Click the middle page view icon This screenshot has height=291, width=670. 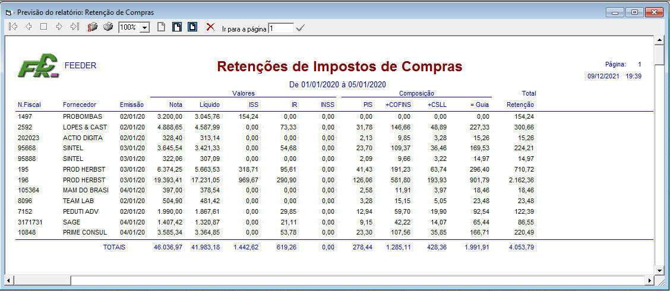click(x=176, y=27)
